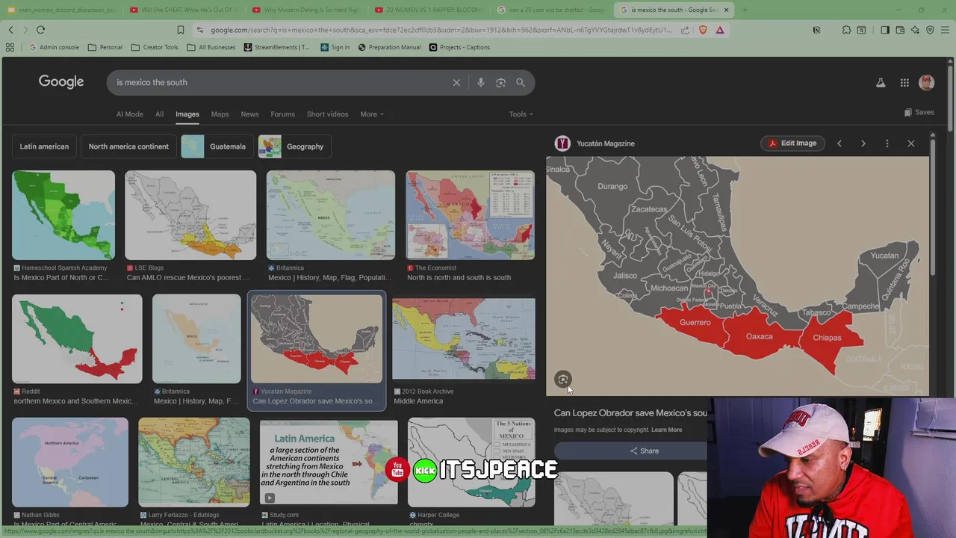Viewport: 956px width, 538px height.
Task: Open 'Can Lopez Obrador save Mexico's' title link
Action: (630, 413)
